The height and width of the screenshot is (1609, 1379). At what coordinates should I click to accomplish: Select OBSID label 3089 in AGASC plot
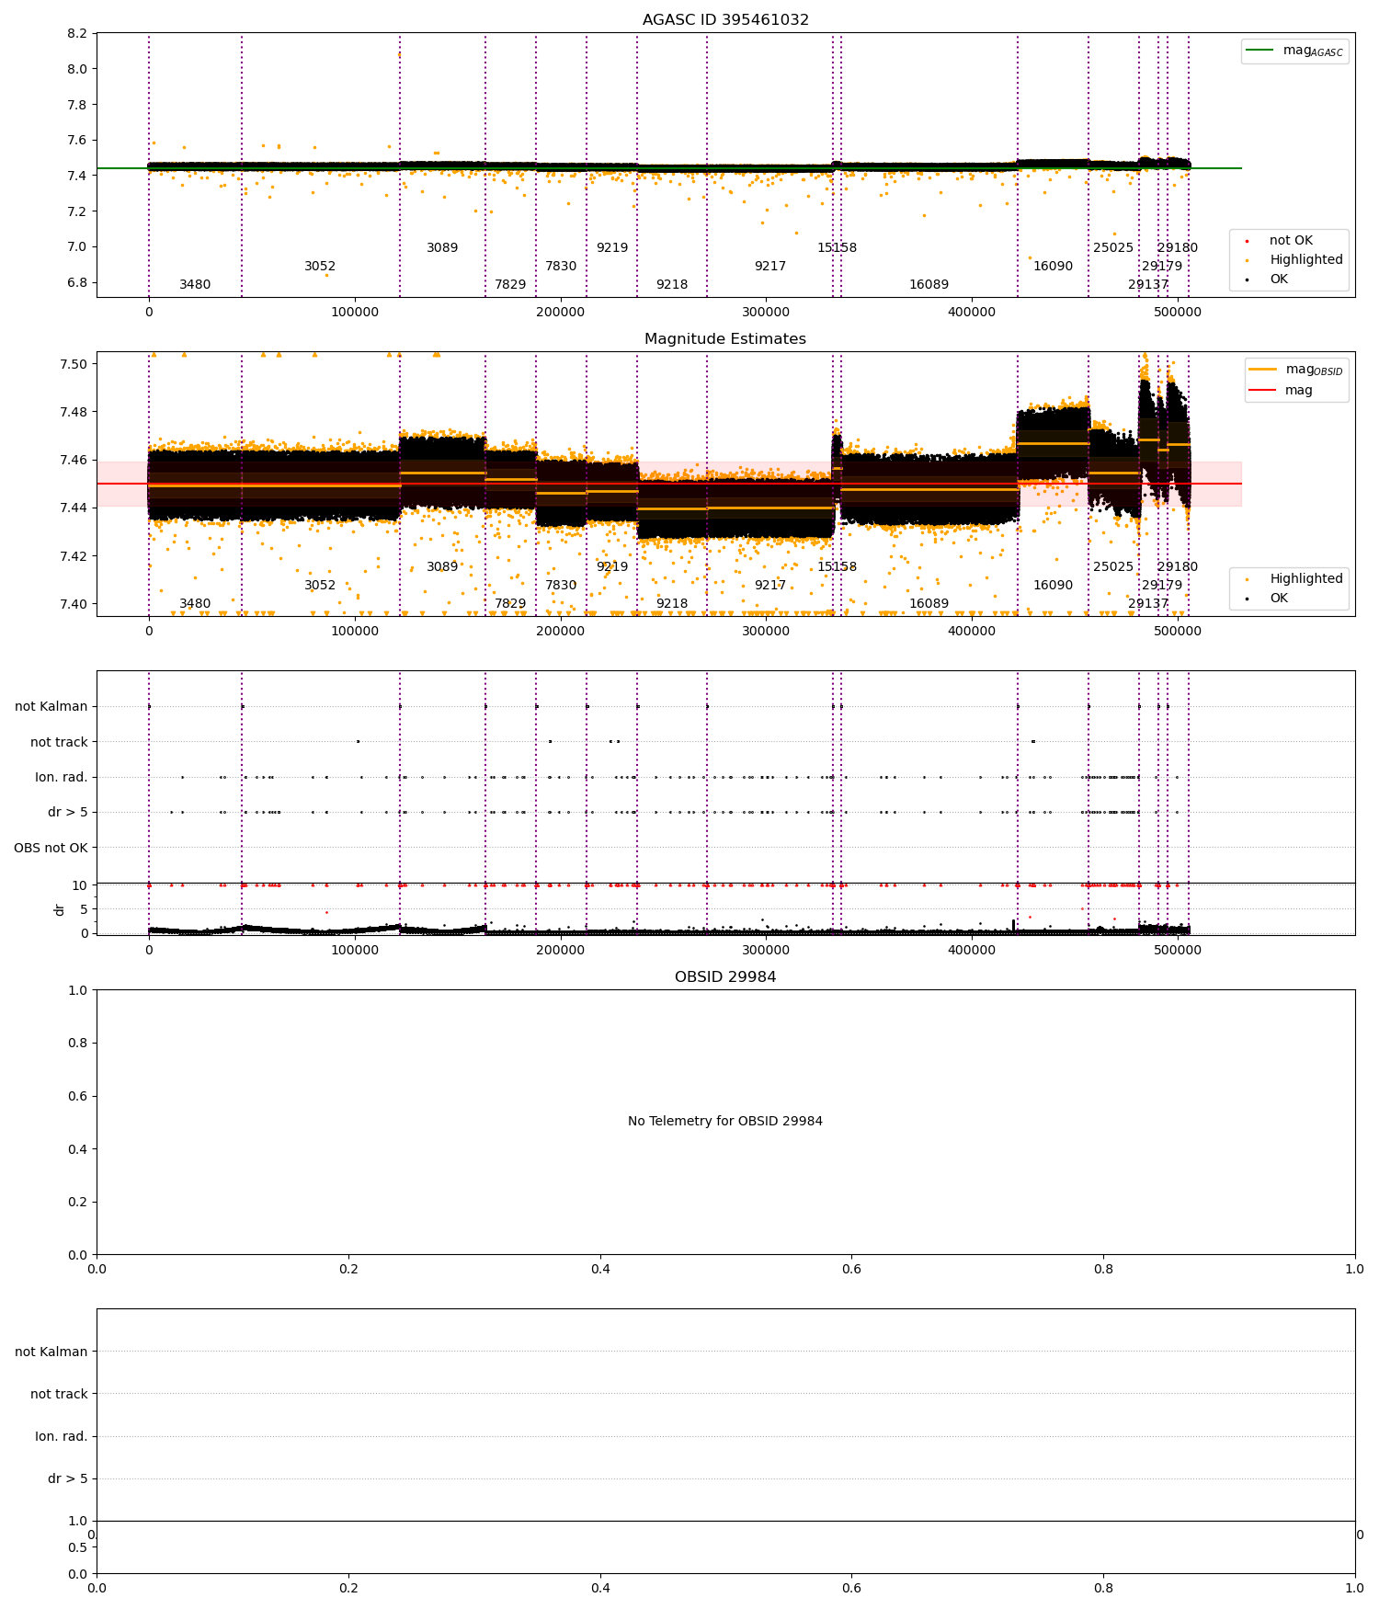442,248
